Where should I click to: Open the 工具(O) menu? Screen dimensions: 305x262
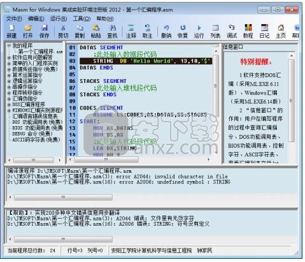(82, 18)
